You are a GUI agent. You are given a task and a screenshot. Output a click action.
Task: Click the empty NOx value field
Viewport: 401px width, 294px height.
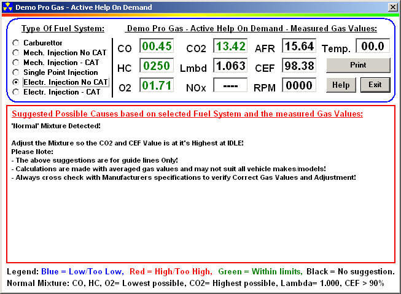(230, 85)
